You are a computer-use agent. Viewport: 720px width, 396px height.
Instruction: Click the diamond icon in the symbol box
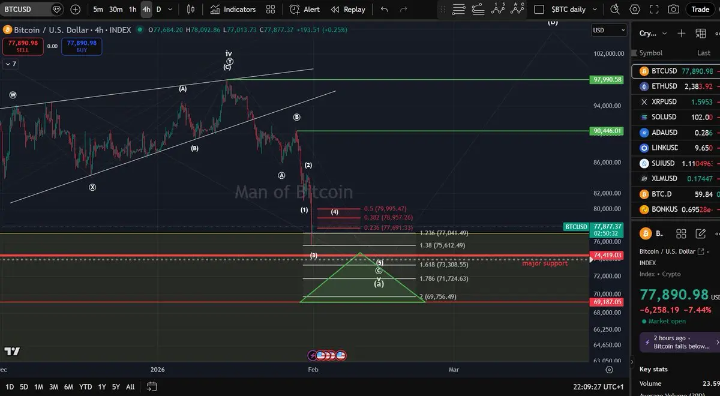pos(56,9)
